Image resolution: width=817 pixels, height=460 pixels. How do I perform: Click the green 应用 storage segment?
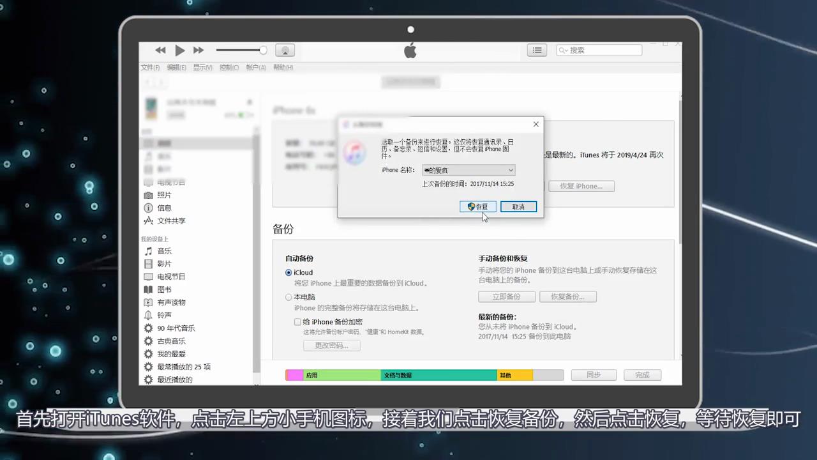tap(342, 375)
